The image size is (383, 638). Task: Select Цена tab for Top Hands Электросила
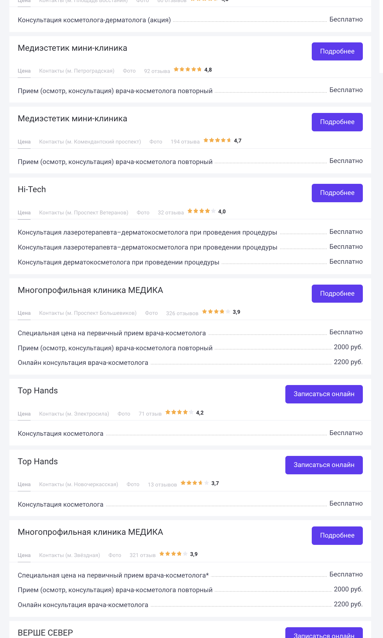(x=24, y=414)
